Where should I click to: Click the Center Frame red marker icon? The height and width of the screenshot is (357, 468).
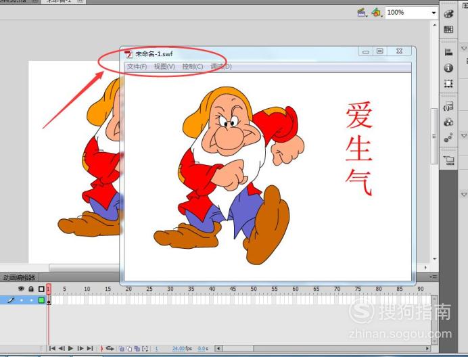pos(101,348)
